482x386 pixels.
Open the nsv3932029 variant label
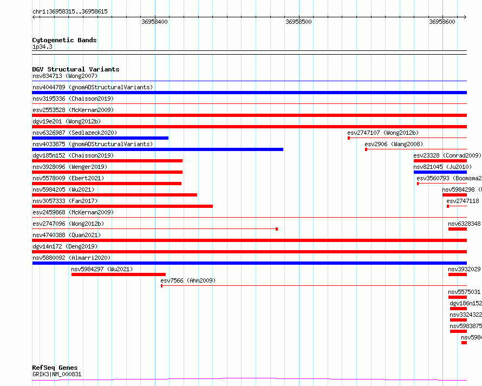(464, 269)
